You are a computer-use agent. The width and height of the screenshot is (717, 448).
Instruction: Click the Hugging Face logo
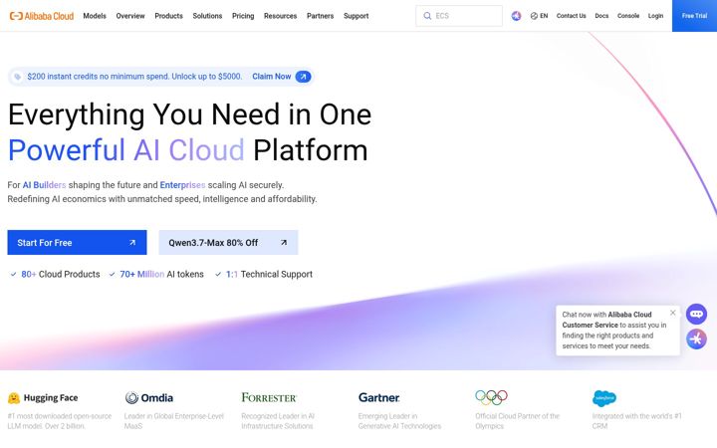[43, 398]
